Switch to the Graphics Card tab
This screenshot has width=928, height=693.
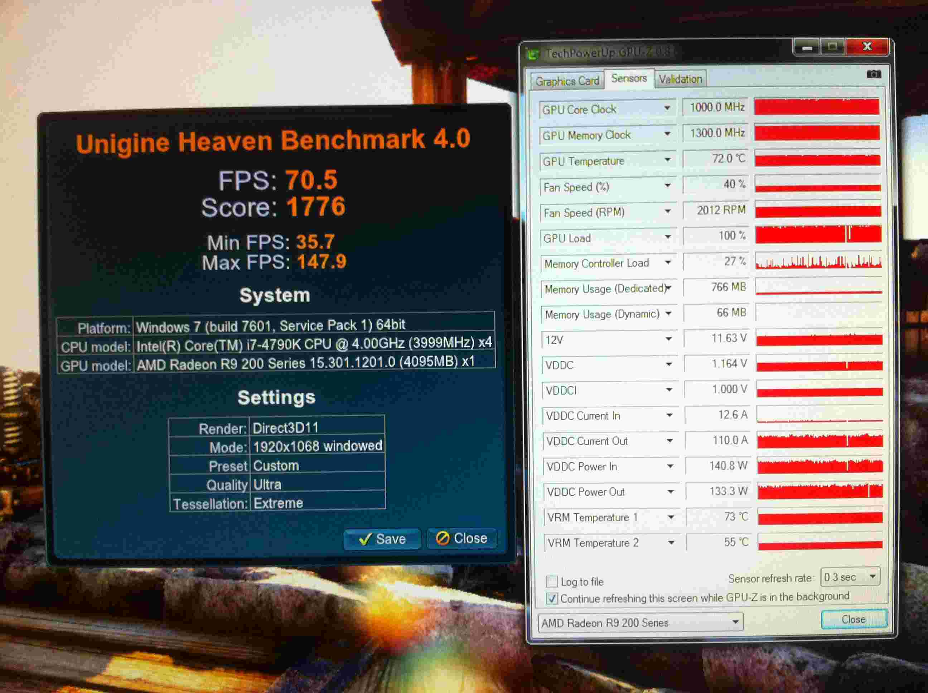point(567,81)
